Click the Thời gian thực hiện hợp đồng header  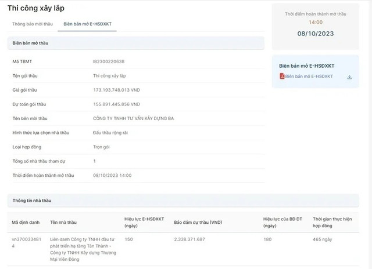pyautogui.click(x=332, y=223)
